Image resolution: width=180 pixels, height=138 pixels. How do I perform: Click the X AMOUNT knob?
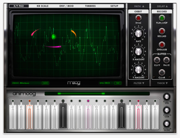coord(138,52)
